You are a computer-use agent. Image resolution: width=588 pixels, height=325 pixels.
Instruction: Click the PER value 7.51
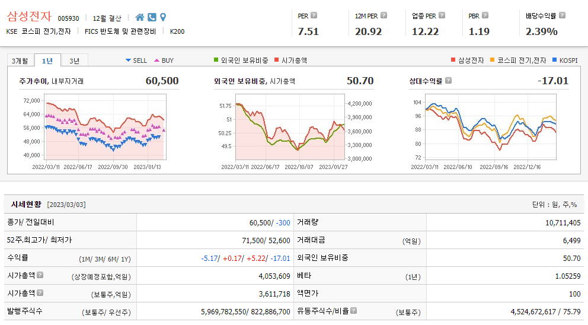coord(308,31)
